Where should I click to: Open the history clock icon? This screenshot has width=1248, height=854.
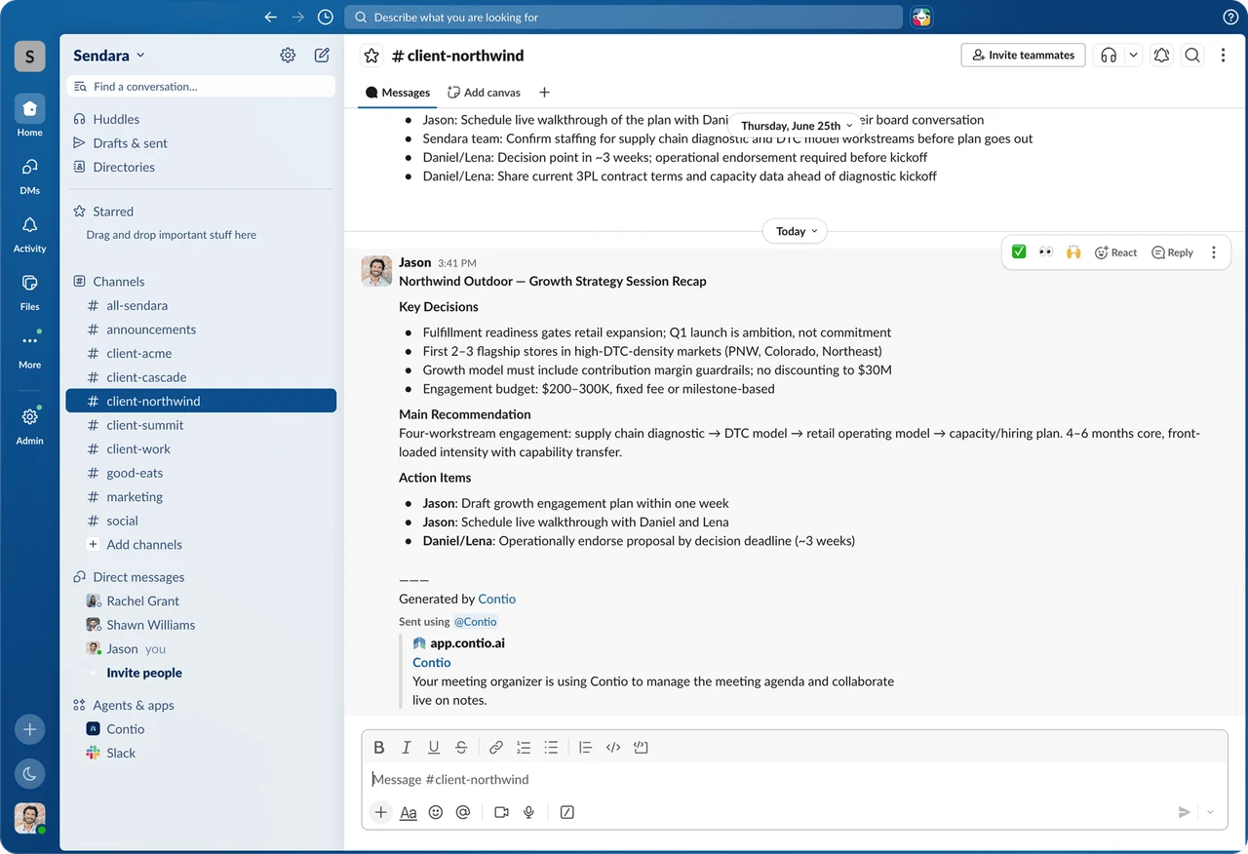click(x=326, y=18)
